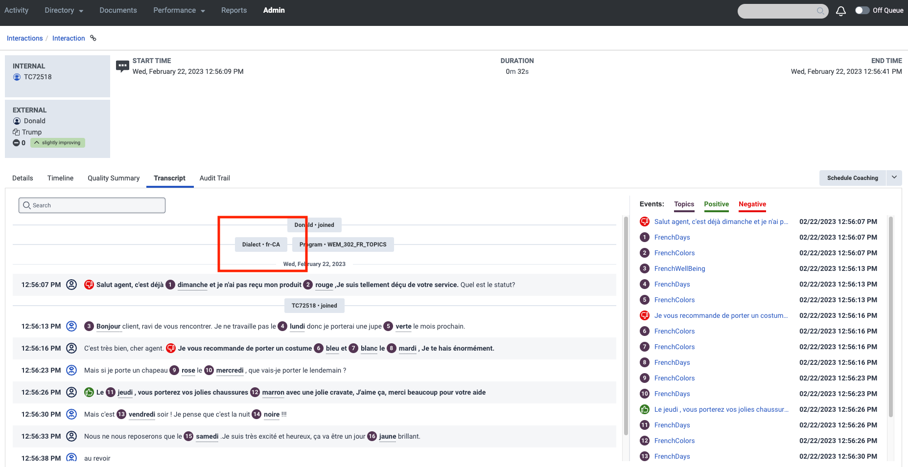Open the Performance dropdown menu
The width and height of the screenshot is (908, 467).
pos(179,10)
